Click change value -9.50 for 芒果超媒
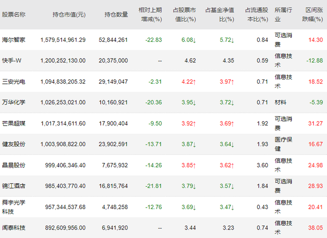Viewport: 327px width, 238px height. [155, 123]
